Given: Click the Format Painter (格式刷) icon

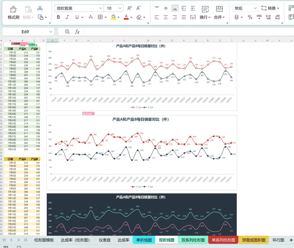Looking at the screenshot, I should coord(13,9).
